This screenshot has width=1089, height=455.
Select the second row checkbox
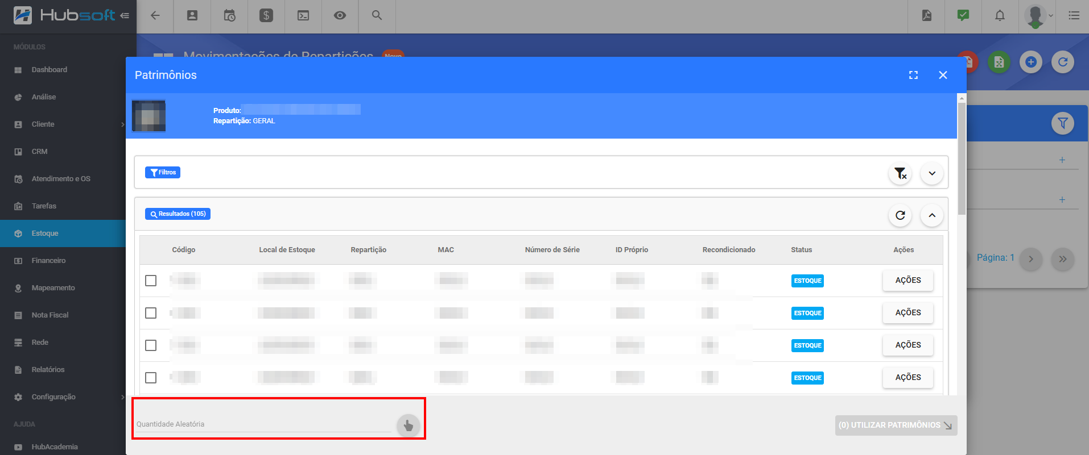151,313
